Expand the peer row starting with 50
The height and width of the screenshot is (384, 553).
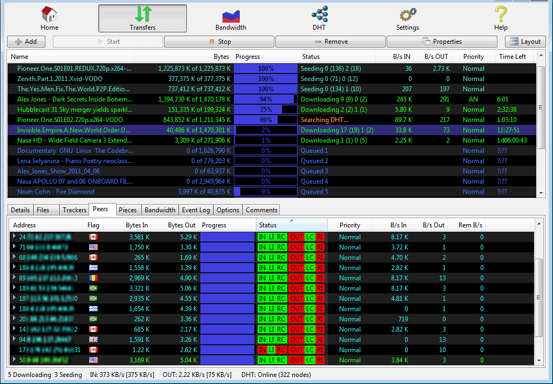point(14,359)
